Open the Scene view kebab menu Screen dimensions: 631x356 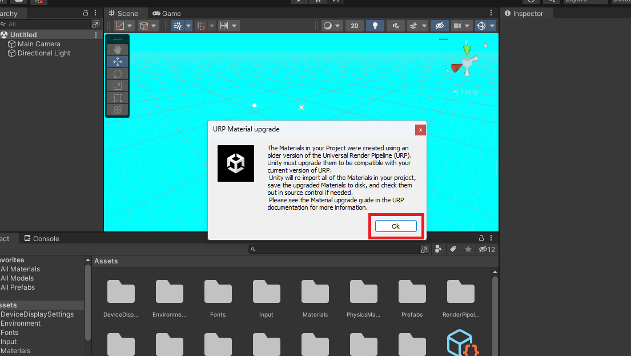tap(491, 13)
